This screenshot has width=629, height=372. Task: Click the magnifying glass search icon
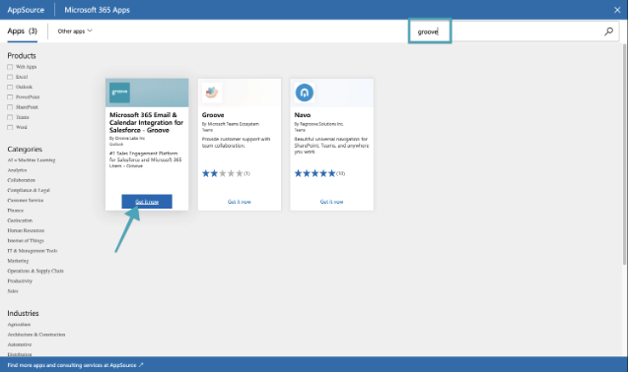tap(608, 31)
